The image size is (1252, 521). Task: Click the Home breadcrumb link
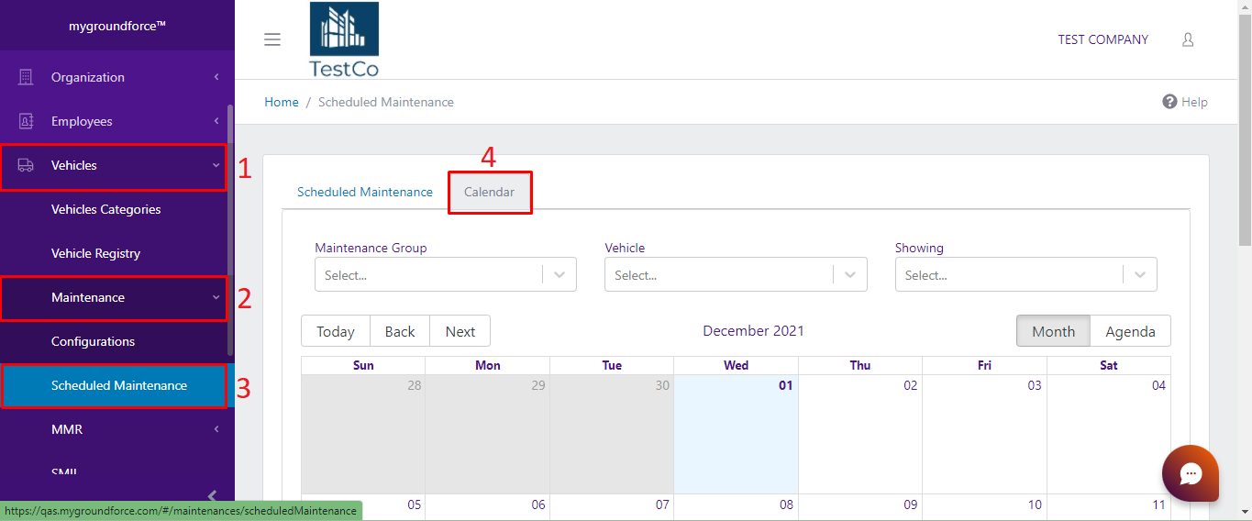(282, 102)
